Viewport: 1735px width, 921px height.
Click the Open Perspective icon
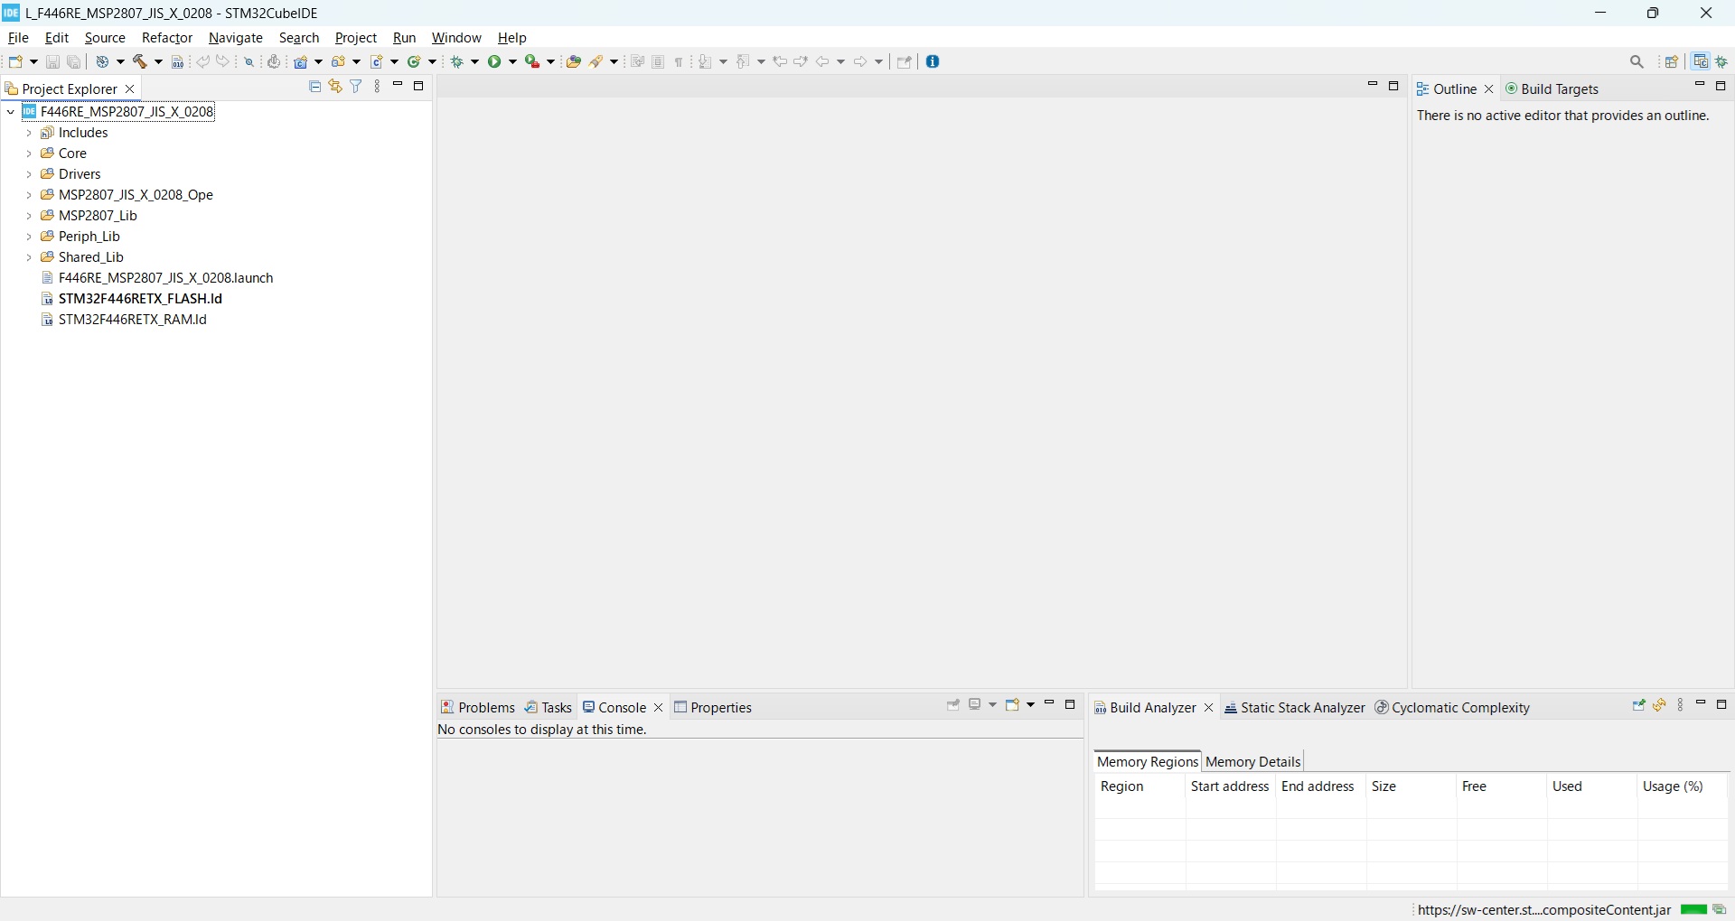click(1673, 62)
